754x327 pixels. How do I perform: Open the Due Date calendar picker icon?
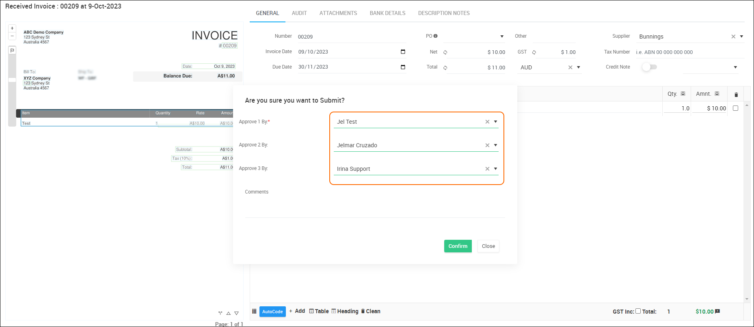403,67
